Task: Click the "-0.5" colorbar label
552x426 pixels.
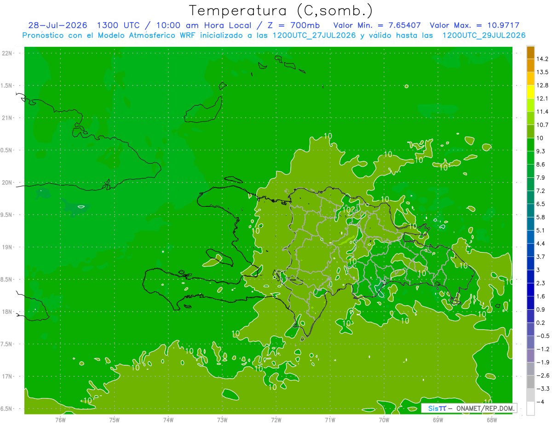Action: tap(542, 336)
